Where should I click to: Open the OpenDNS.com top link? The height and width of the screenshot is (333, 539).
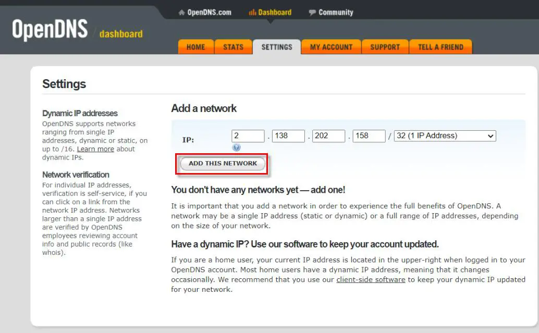[209, 13]
